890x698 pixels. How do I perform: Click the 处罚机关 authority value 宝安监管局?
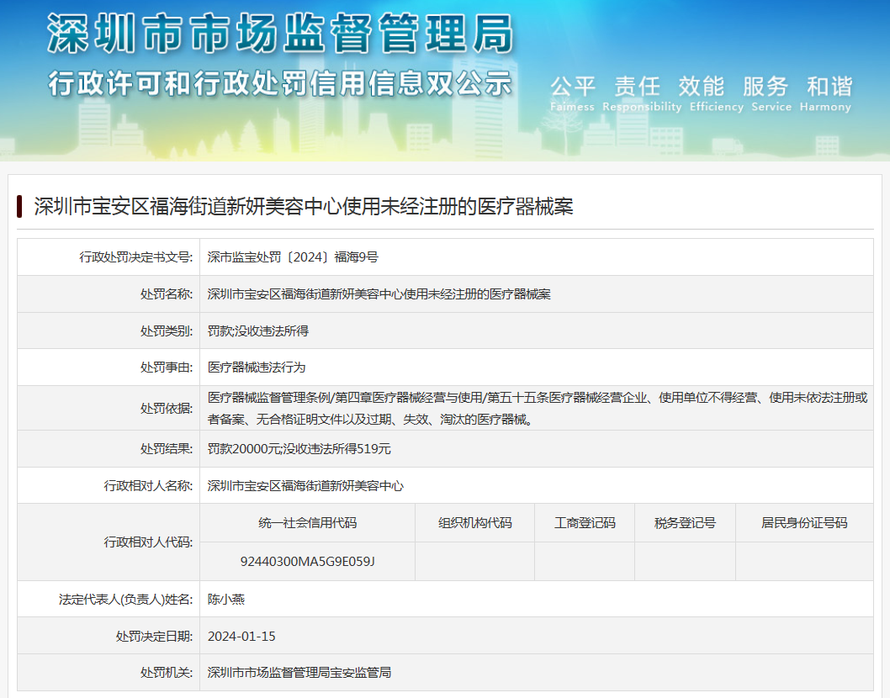point(299,673)
